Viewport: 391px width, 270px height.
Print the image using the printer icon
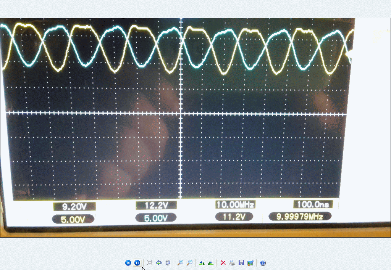pos(232,263)
